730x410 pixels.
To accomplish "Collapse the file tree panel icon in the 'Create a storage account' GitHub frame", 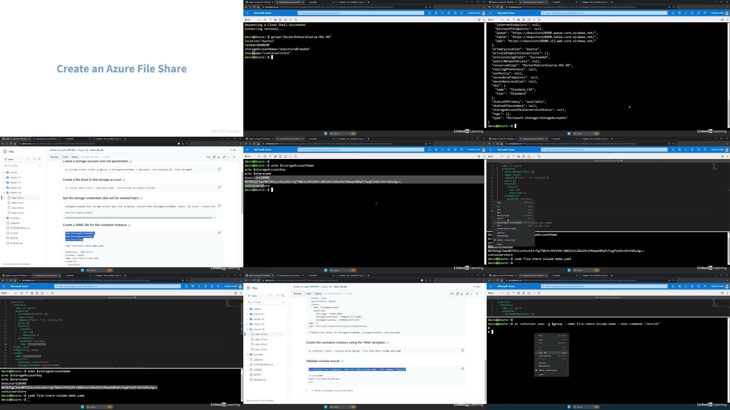I will click(x=5, y=152).
